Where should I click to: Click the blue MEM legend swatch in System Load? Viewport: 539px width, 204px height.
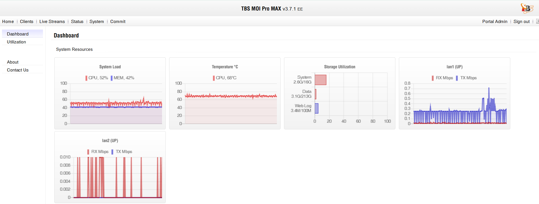112,78
